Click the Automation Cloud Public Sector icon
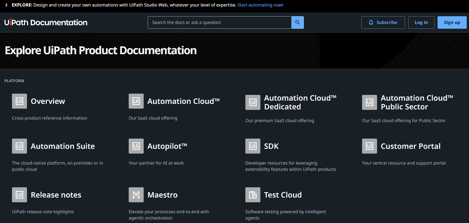The image size is (469, 223). pyautogui.click(x=370, y=102)
